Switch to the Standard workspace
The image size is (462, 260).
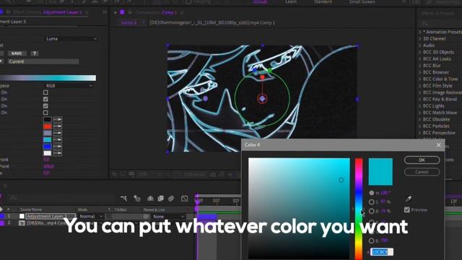click(323, 1)
